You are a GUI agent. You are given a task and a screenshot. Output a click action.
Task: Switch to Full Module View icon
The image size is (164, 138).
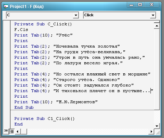coord(12,131)
